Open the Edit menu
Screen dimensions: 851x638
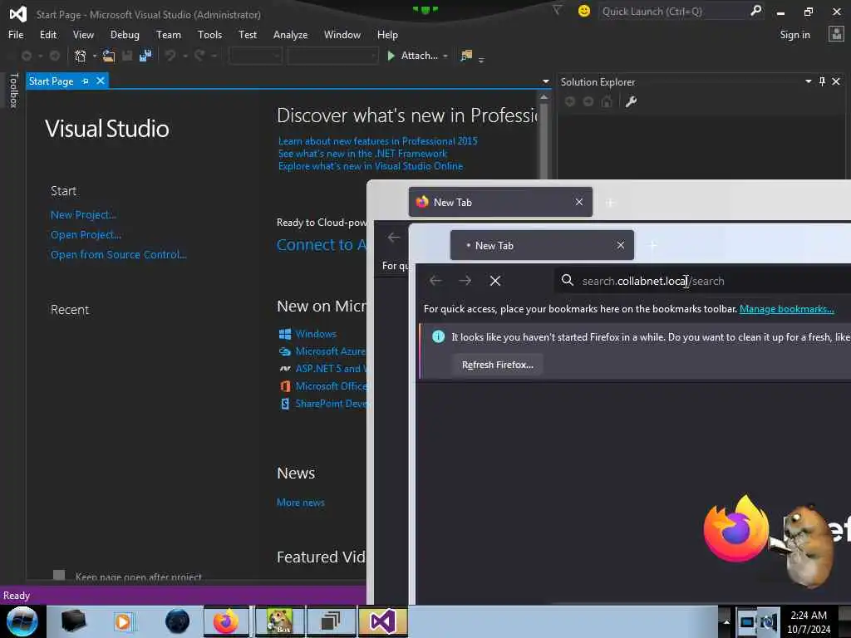point(47,35)
